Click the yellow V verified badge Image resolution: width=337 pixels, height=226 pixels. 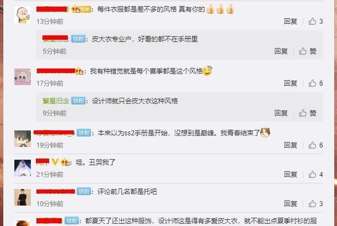tap(55, 162)
